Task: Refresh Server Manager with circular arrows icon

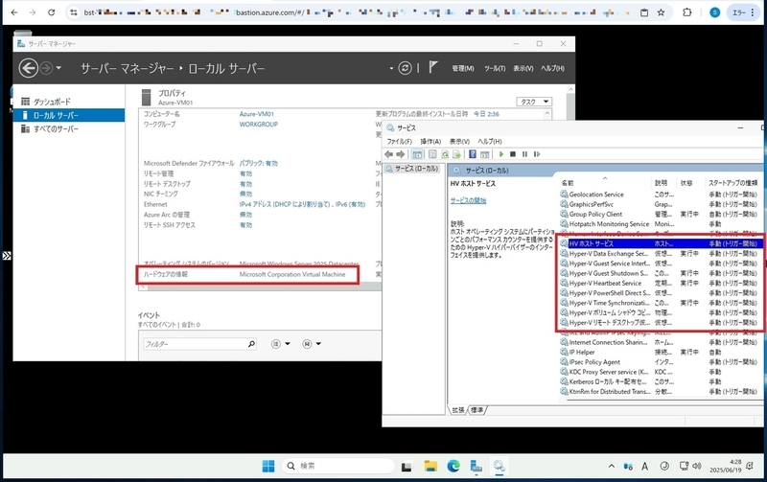Action: click(405, 68)
